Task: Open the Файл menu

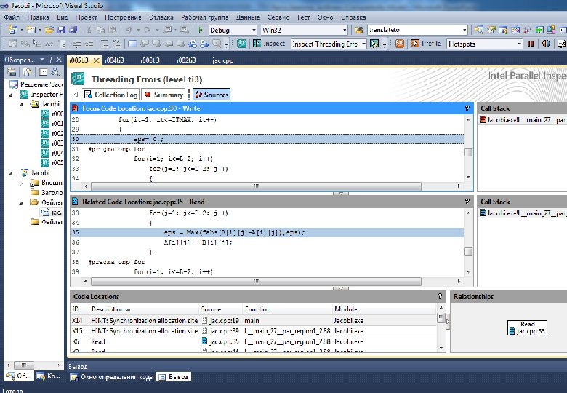Action: (x=12, y=17)
